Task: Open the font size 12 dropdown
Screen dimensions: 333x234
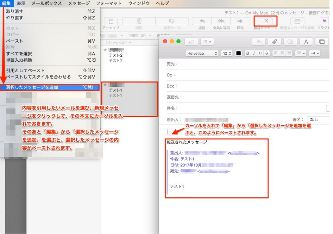Action: [x=227, y=53]
